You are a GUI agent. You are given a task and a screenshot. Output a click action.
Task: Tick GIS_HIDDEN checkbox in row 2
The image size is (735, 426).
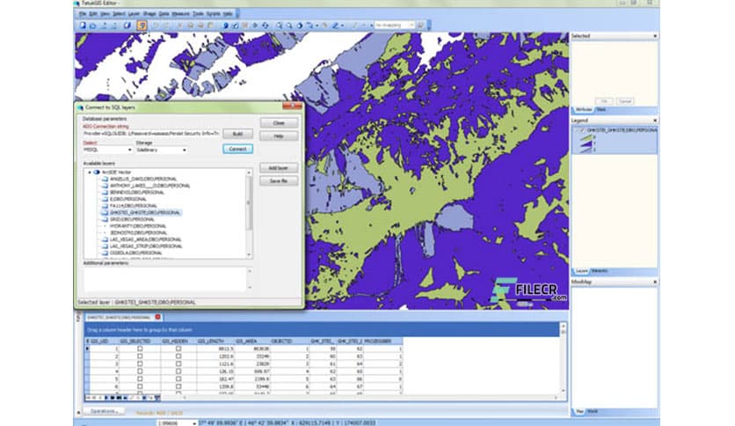click(178, 356)
